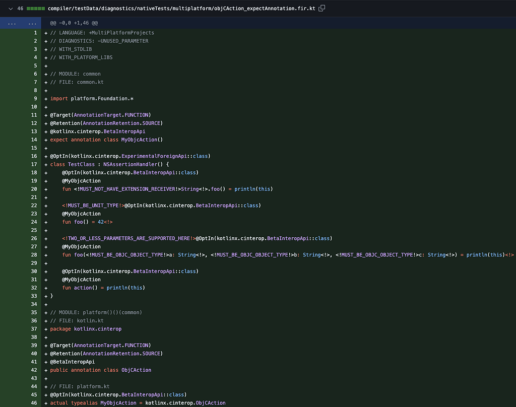516x407 pixels.
Task: Click the green diffstat blocks next to 46
Action: [x=36, y=9]
